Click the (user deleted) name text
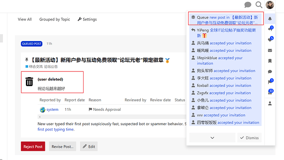This screenshot has width=284, height=160. point(50,79)
